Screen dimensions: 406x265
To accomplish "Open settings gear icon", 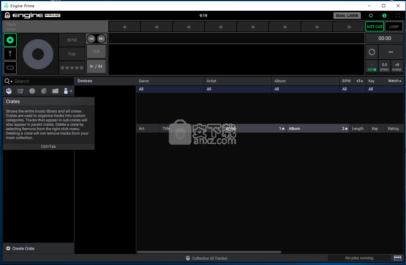I will coord(371,15).
